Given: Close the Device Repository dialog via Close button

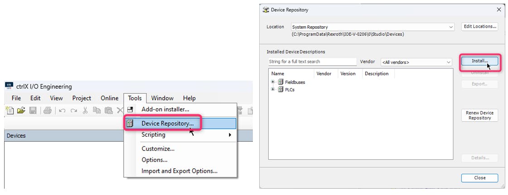Looking at the screenshot, I should tap(479, 178).
